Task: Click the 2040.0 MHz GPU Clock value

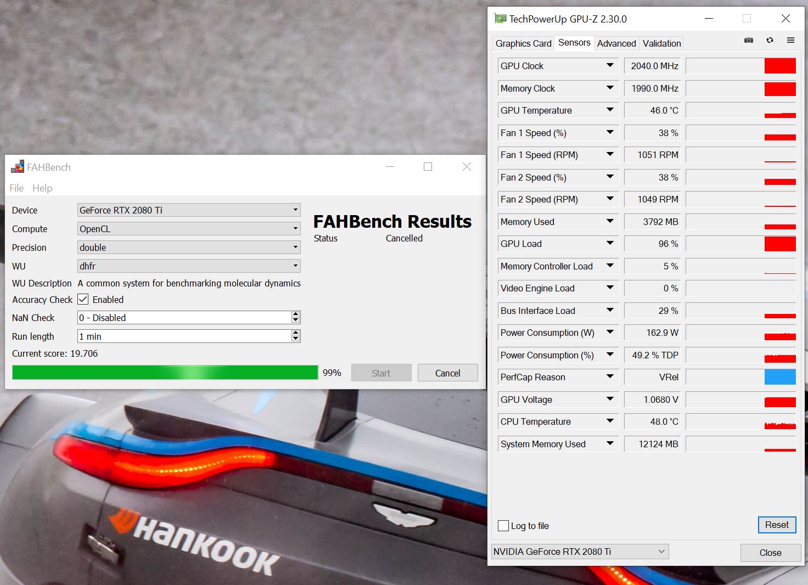Action: pos(653,66)
